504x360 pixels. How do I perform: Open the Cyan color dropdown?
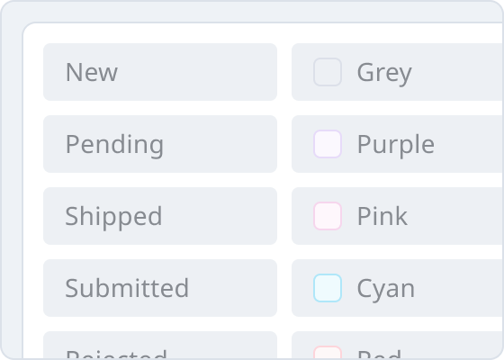[397, 288]
